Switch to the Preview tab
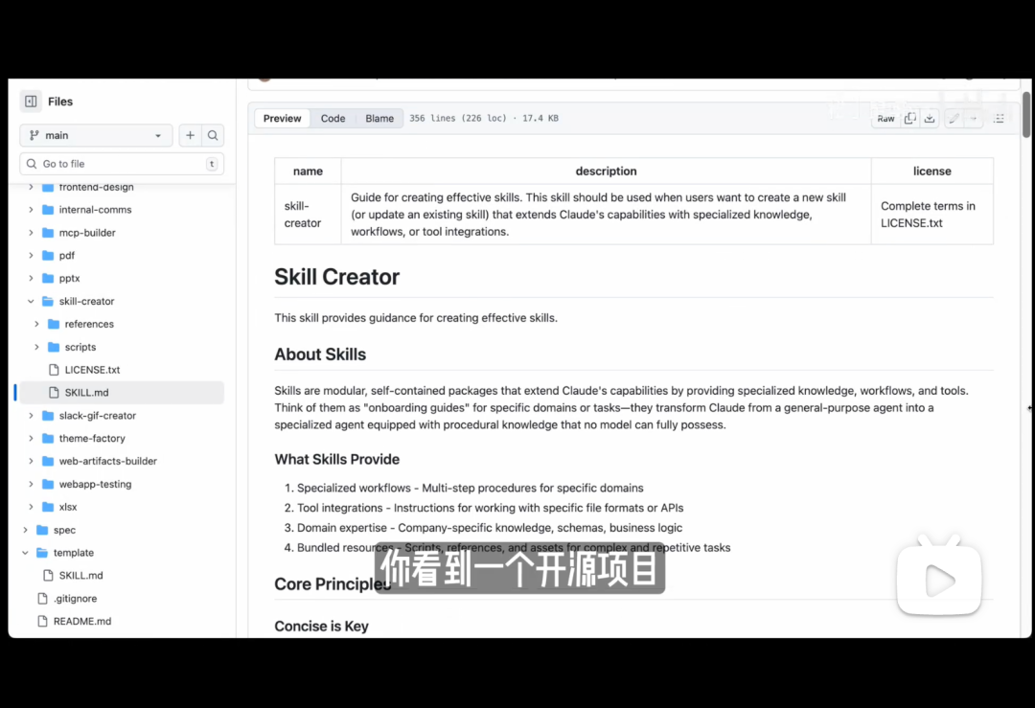 click(282, 118)
